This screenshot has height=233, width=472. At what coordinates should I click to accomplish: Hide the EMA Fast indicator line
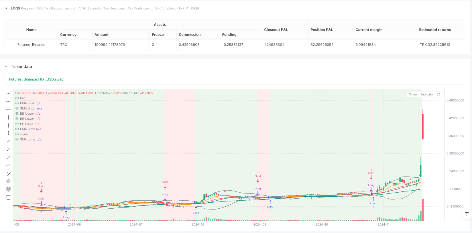click(17, 103)
